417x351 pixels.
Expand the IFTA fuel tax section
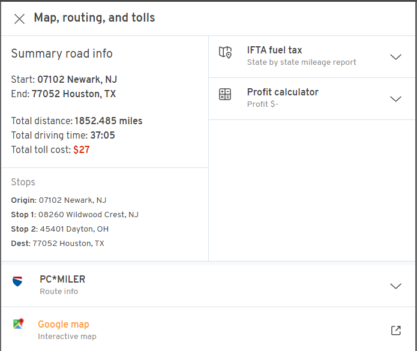[395, 57]
